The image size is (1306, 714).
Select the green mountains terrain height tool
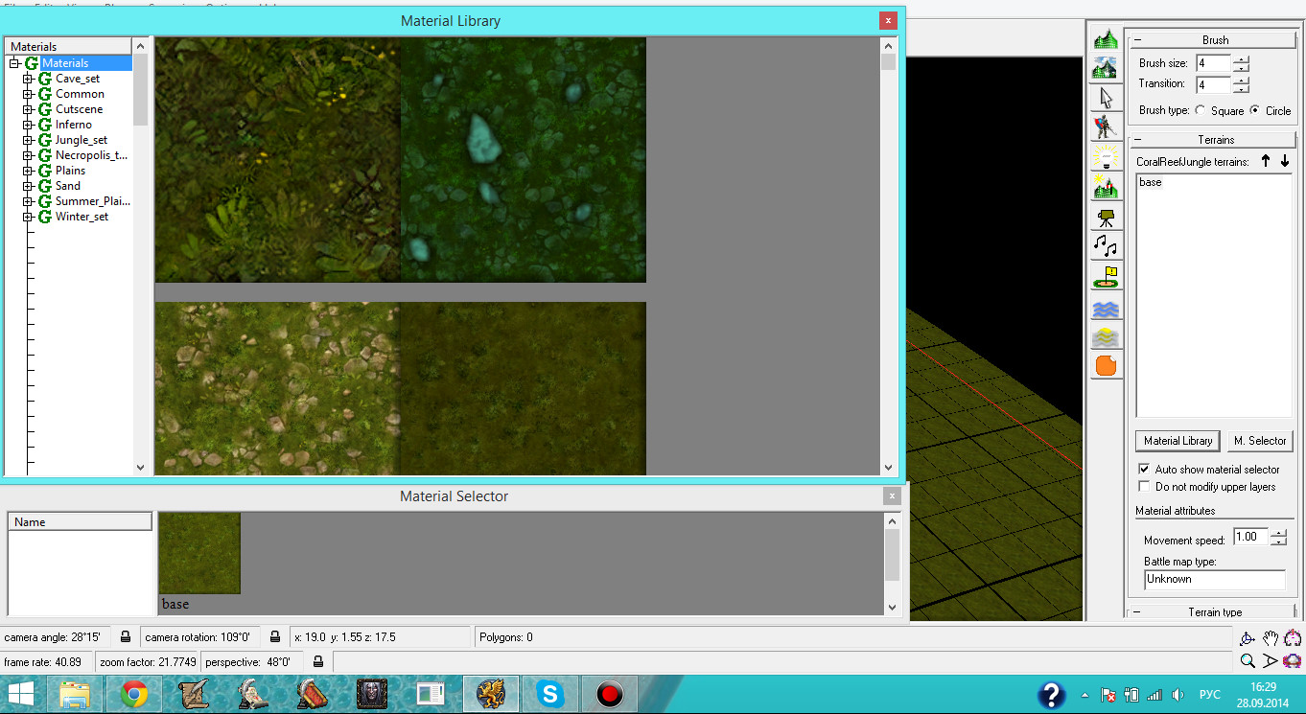tap(1107, 38)
